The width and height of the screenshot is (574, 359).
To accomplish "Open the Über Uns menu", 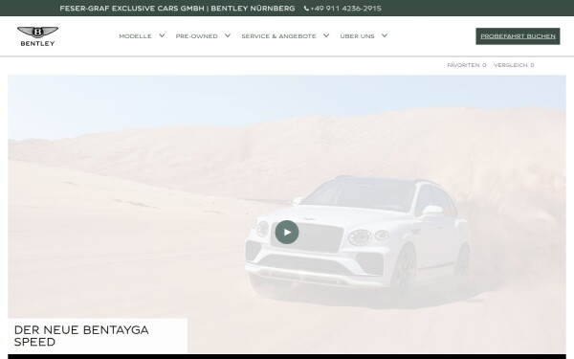I will coord(357,36).
